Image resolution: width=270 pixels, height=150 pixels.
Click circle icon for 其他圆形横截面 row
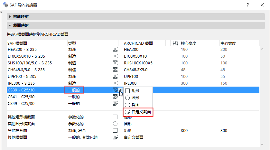[115, 124]
